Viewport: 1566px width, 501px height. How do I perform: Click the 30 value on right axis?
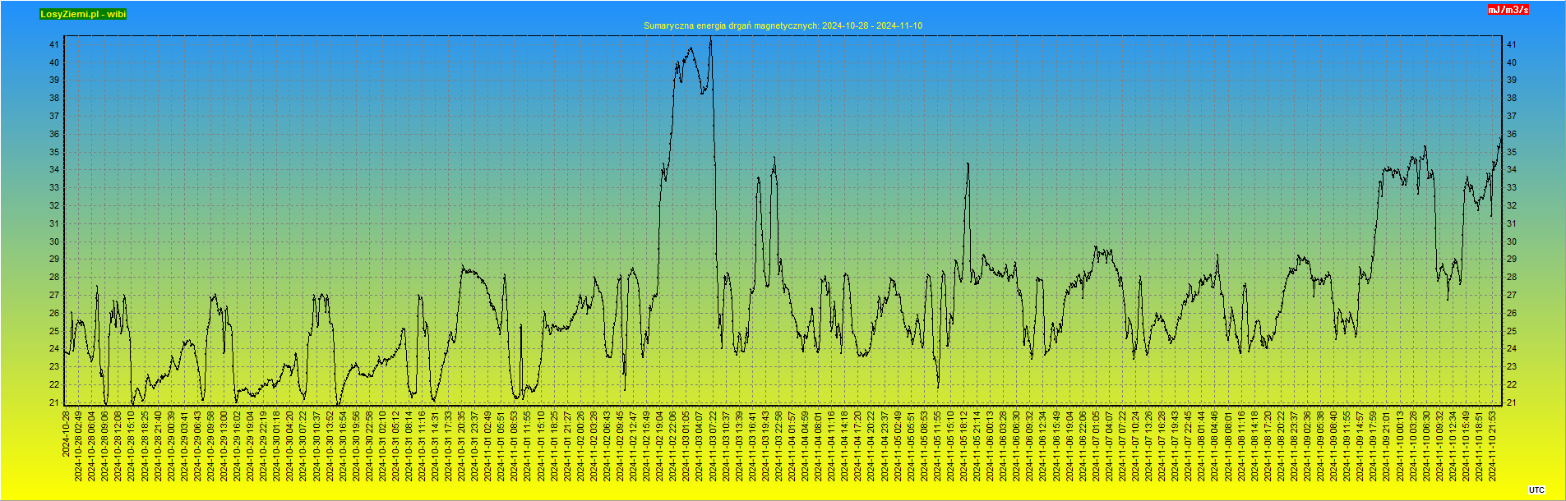pos(1511,241)
